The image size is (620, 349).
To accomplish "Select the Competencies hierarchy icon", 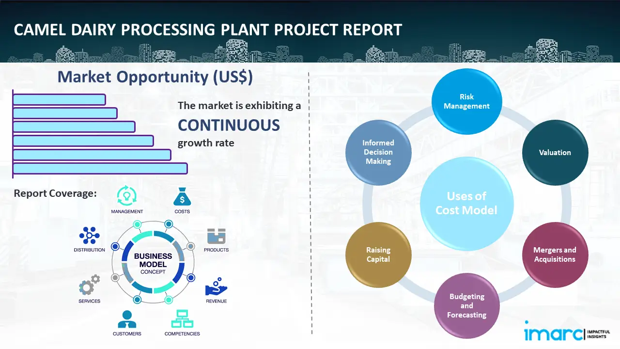I will [182, 319].
